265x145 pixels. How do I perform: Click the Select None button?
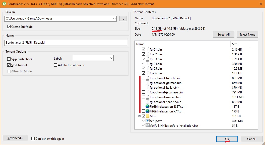point(247,35)
